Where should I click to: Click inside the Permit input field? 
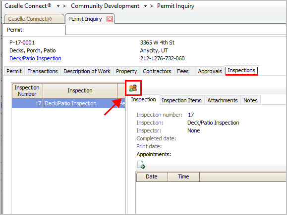click(175, 30)
